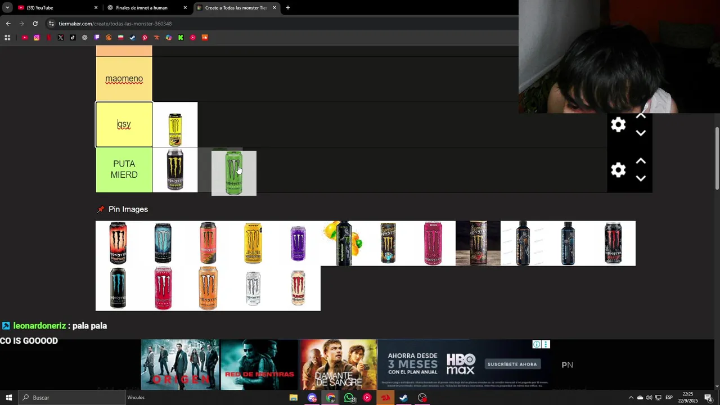Close the YouTube tab
This screenshot has height=405, width=720.
[x=96, y=8]
